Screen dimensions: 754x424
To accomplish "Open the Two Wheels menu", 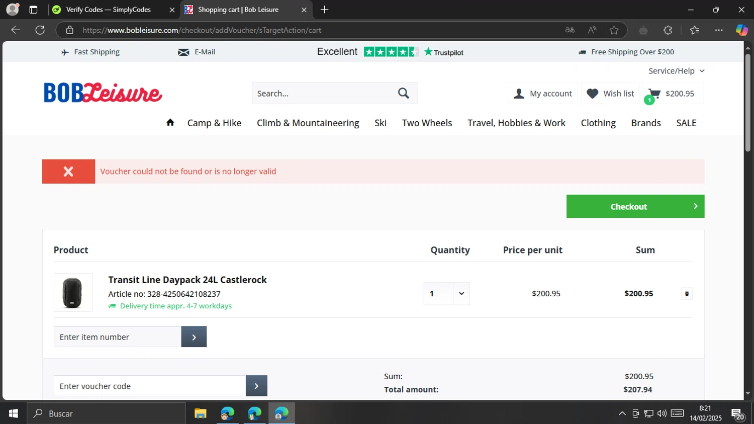I will pyautogui.click(x=427, y=123).
